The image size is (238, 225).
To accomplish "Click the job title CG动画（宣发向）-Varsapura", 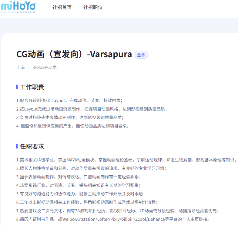I will [x=74, y=54].
